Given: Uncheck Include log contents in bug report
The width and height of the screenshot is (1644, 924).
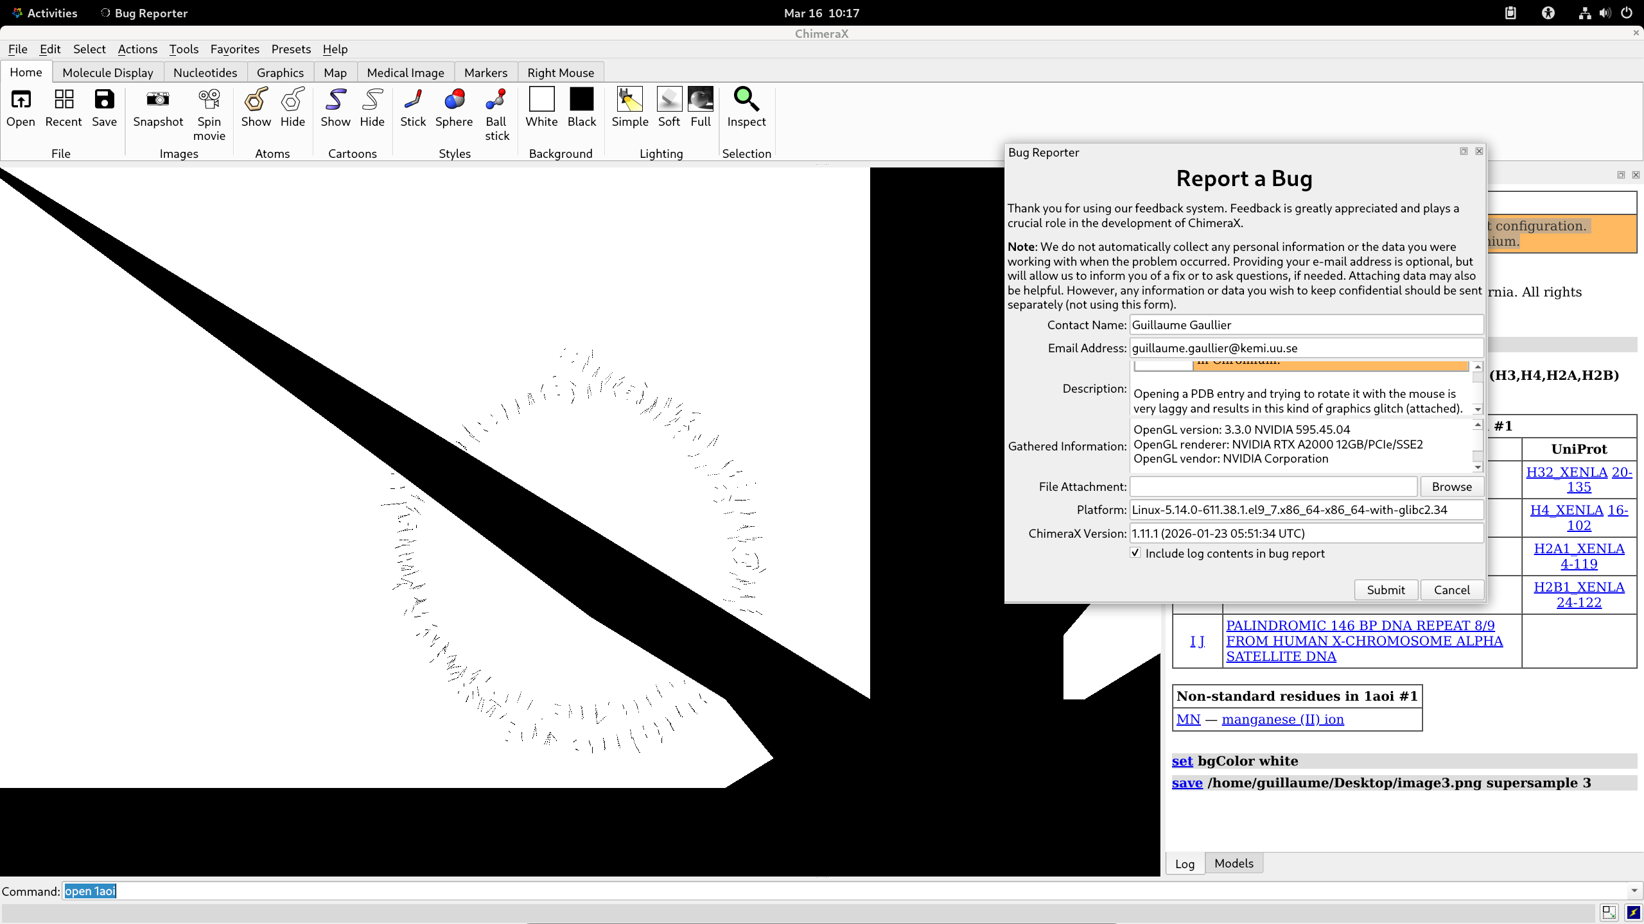Looking at the screenshot, I should pyautogui.click(x=1135, y=552).
